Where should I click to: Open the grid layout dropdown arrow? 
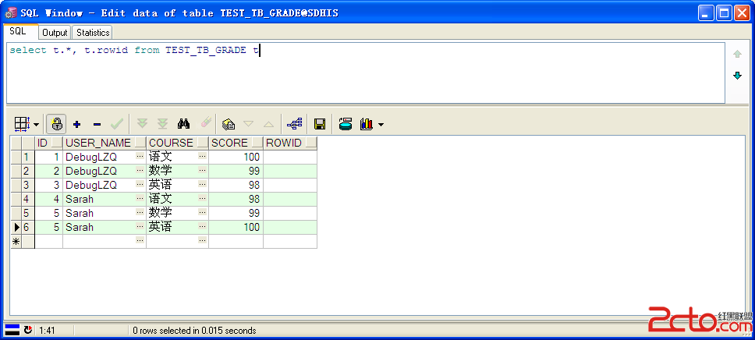[x=36, y=124]
